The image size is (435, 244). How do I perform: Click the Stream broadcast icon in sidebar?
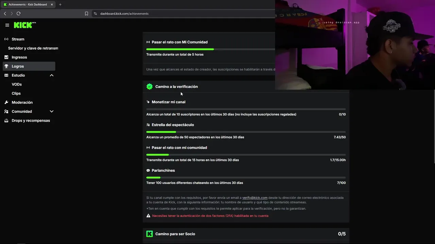pos(6,39)
